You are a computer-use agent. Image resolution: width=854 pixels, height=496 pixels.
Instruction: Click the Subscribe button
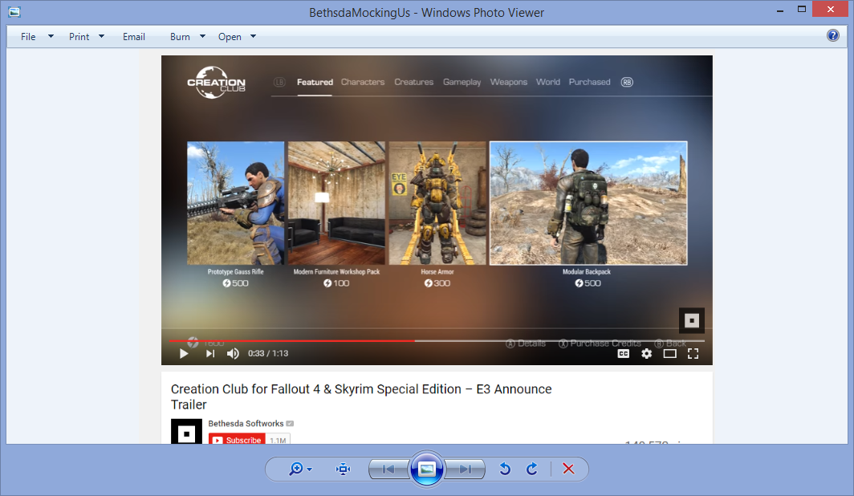[237, 439]
